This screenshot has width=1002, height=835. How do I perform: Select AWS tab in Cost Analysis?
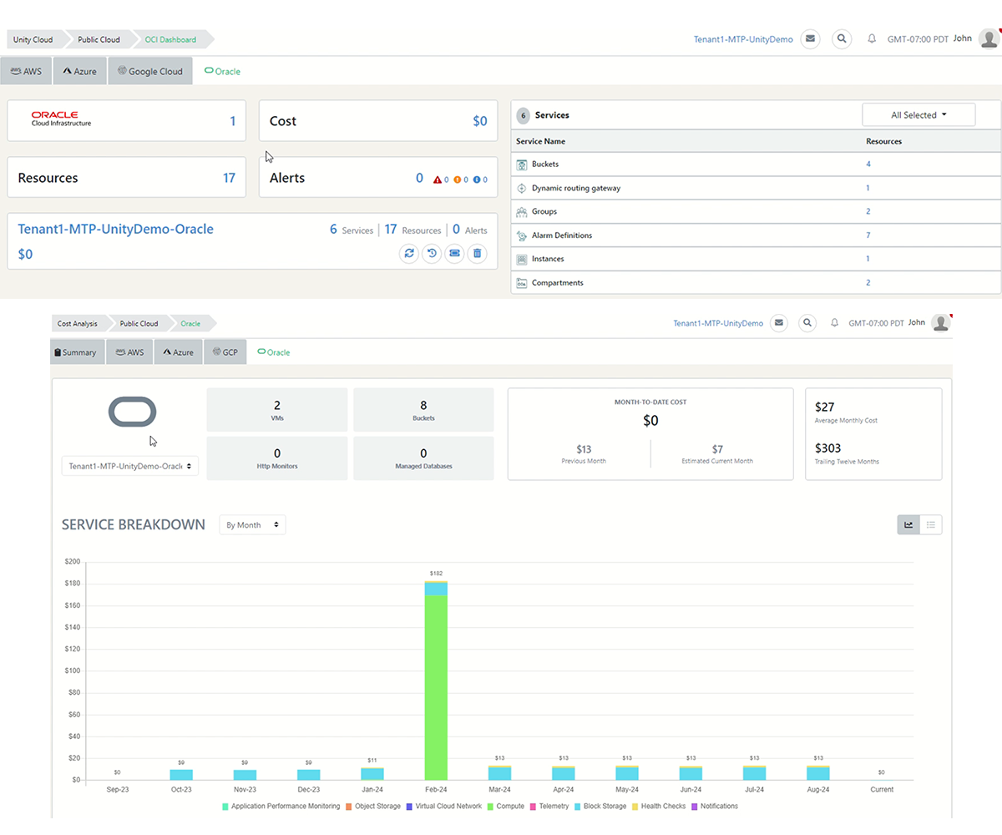[129, 352]
